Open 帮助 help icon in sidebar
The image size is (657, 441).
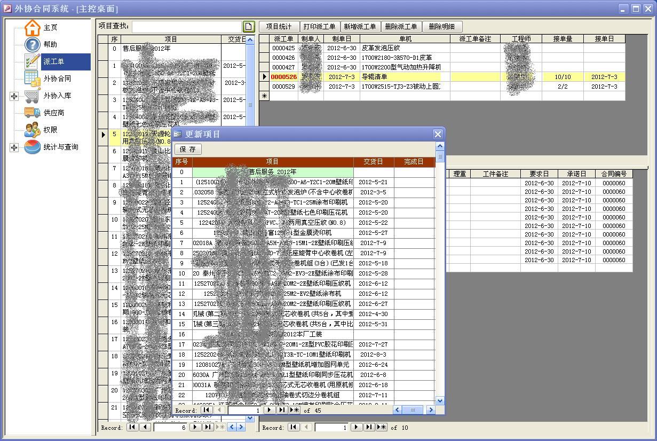(x=33, y=45)
